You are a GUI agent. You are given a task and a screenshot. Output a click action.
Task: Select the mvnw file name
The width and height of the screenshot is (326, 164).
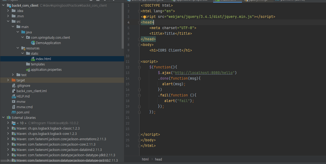(x=21, y=101)
